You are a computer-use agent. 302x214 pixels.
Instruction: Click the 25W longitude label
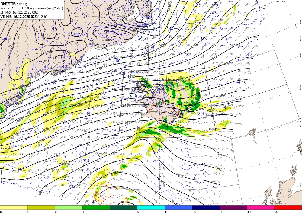(x=136, y=2)
